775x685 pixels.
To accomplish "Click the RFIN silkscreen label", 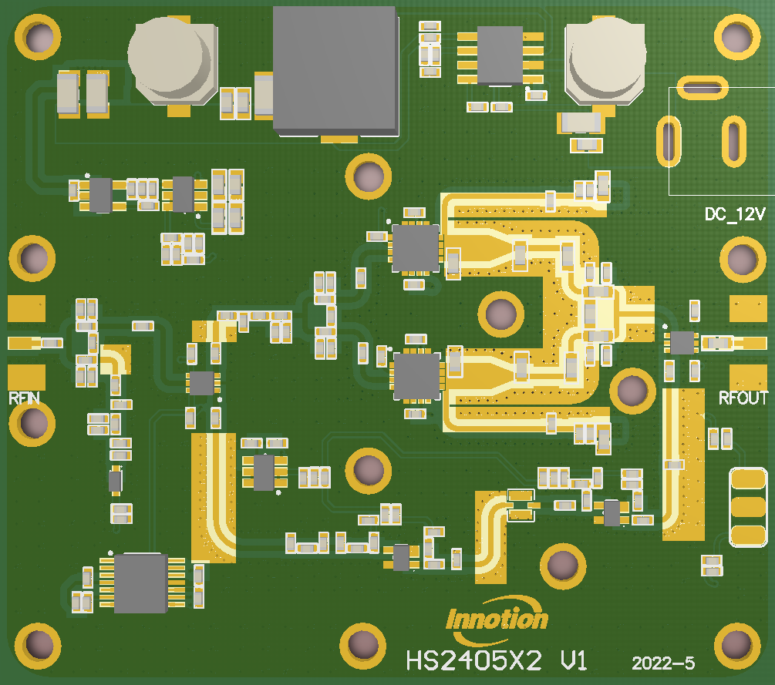I will pyautogui.click(x=24, y=398).
